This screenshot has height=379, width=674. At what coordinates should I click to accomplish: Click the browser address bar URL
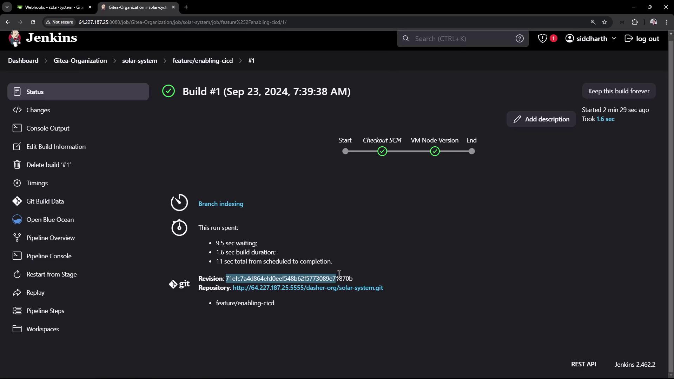183,22
